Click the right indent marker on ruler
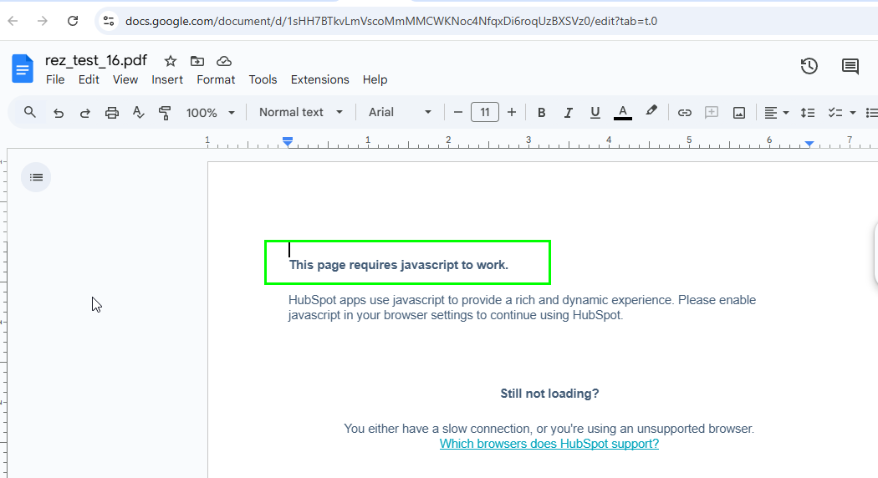 [x=809, y=145]
